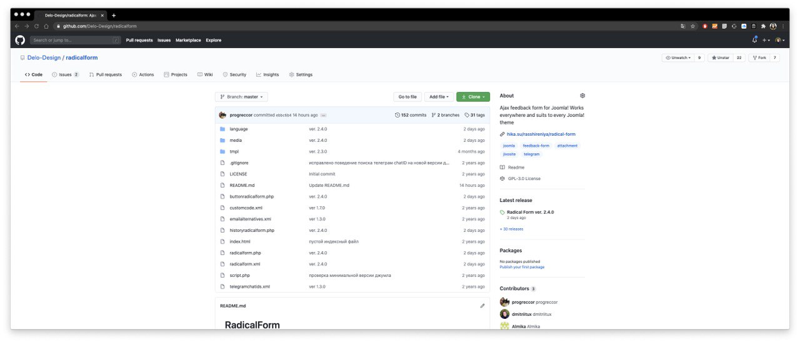Open the Projects tab
The height and width of the screenshot is (342, 800).
[176, 74]
